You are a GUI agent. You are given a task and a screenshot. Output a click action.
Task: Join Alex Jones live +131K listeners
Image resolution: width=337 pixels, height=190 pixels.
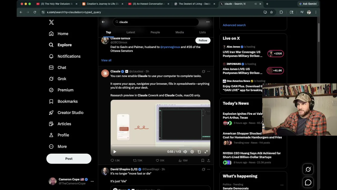(275, 54)
